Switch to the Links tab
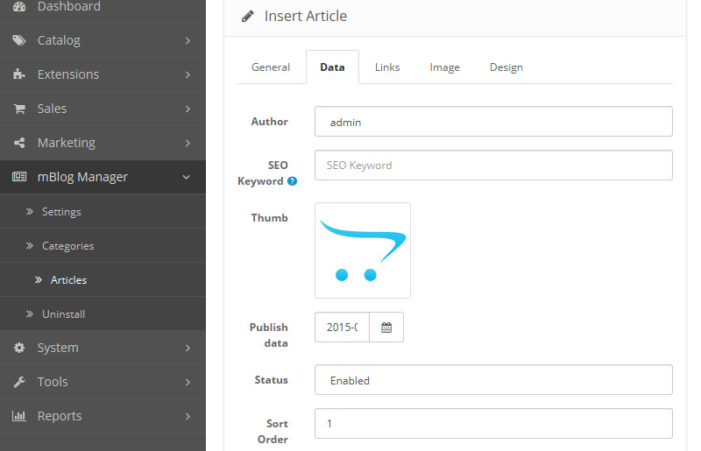 tap(387, 67)
